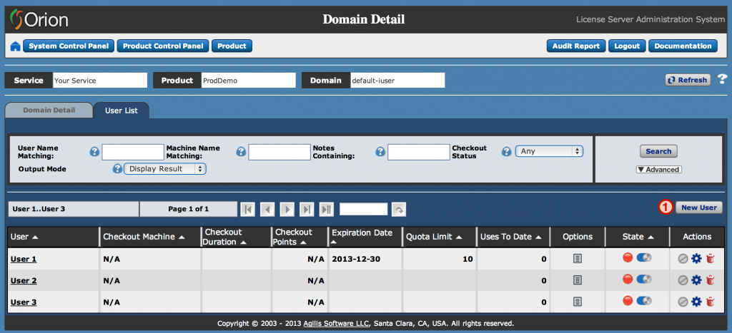Click the Notes Containing input field

coord(418,152)
